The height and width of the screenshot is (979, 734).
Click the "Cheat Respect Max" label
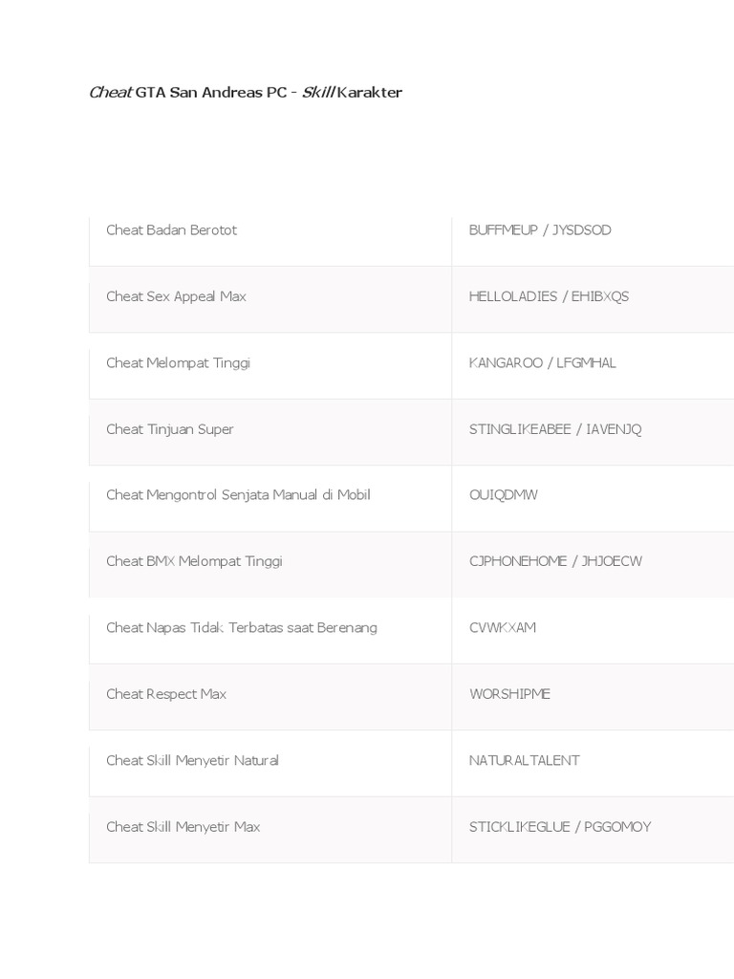click(x=166, y=694)
